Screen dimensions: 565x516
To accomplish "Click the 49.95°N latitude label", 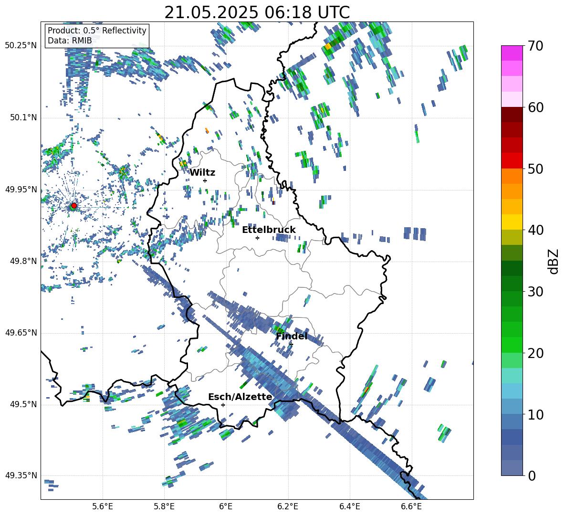I will click(x=21, y=189).
